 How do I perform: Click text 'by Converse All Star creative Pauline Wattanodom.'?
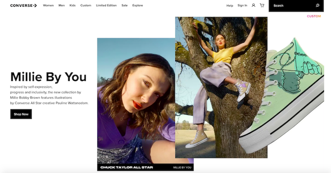(x=49, y=103)
